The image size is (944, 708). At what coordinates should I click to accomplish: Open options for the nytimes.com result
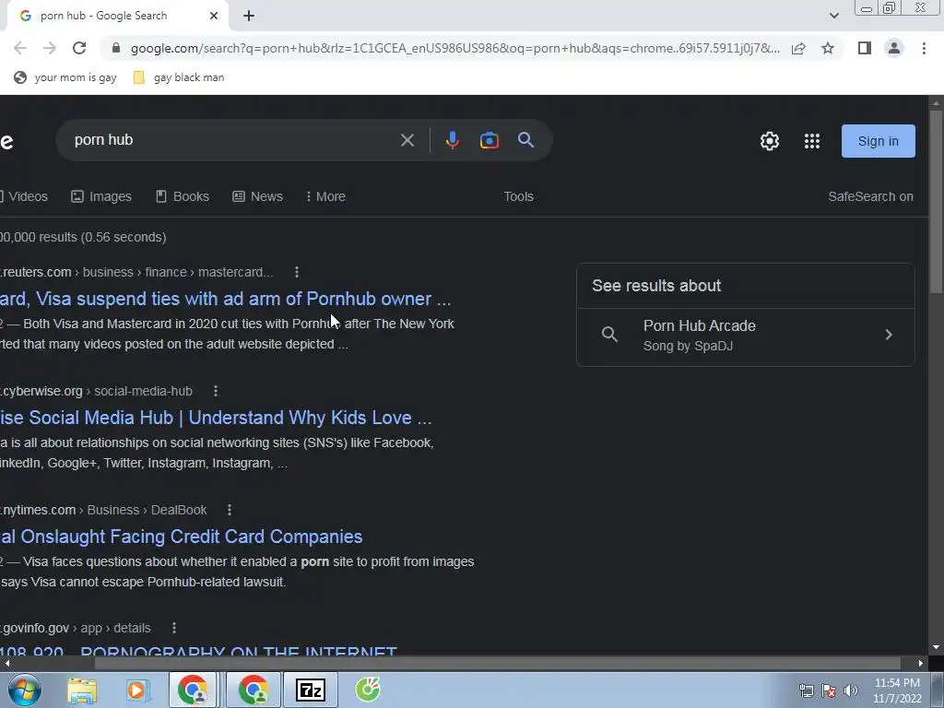(230, 510)
